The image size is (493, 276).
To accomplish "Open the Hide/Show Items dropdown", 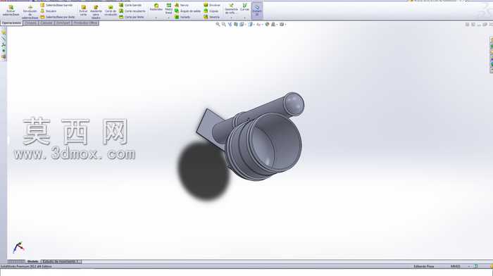I will click(x=259, y=24).
